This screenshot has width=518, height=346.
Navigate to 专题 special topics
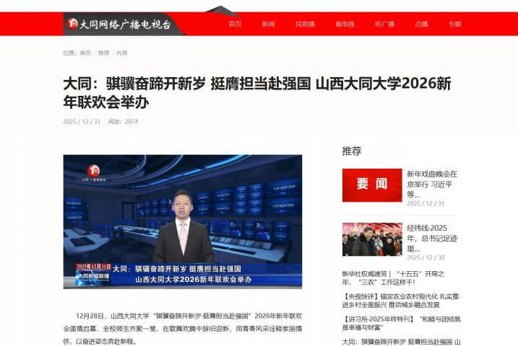[x=454, y=24]
